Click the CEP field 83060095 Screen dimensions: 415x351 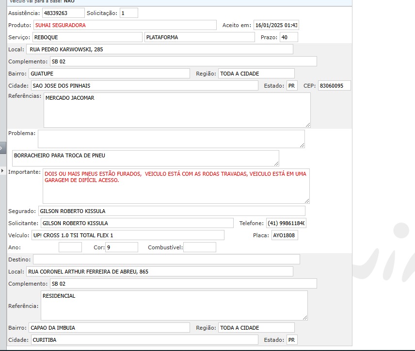[334, 86]
